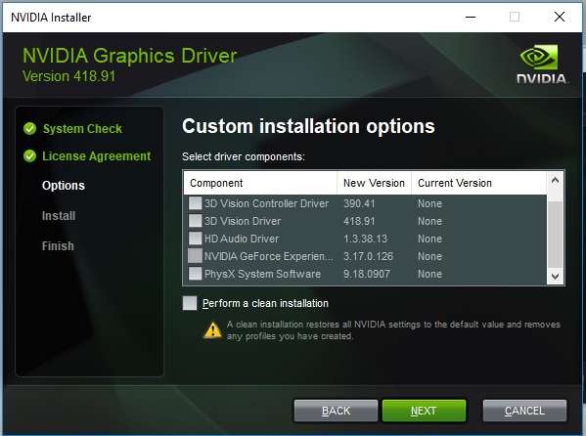Viewport: 586px width, 436px height.
Task: Click the component list scroll down arrow
Action: 555,277
